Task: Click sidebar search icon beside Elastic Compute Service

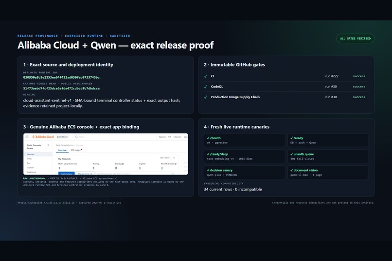Action: coord(48,145)
